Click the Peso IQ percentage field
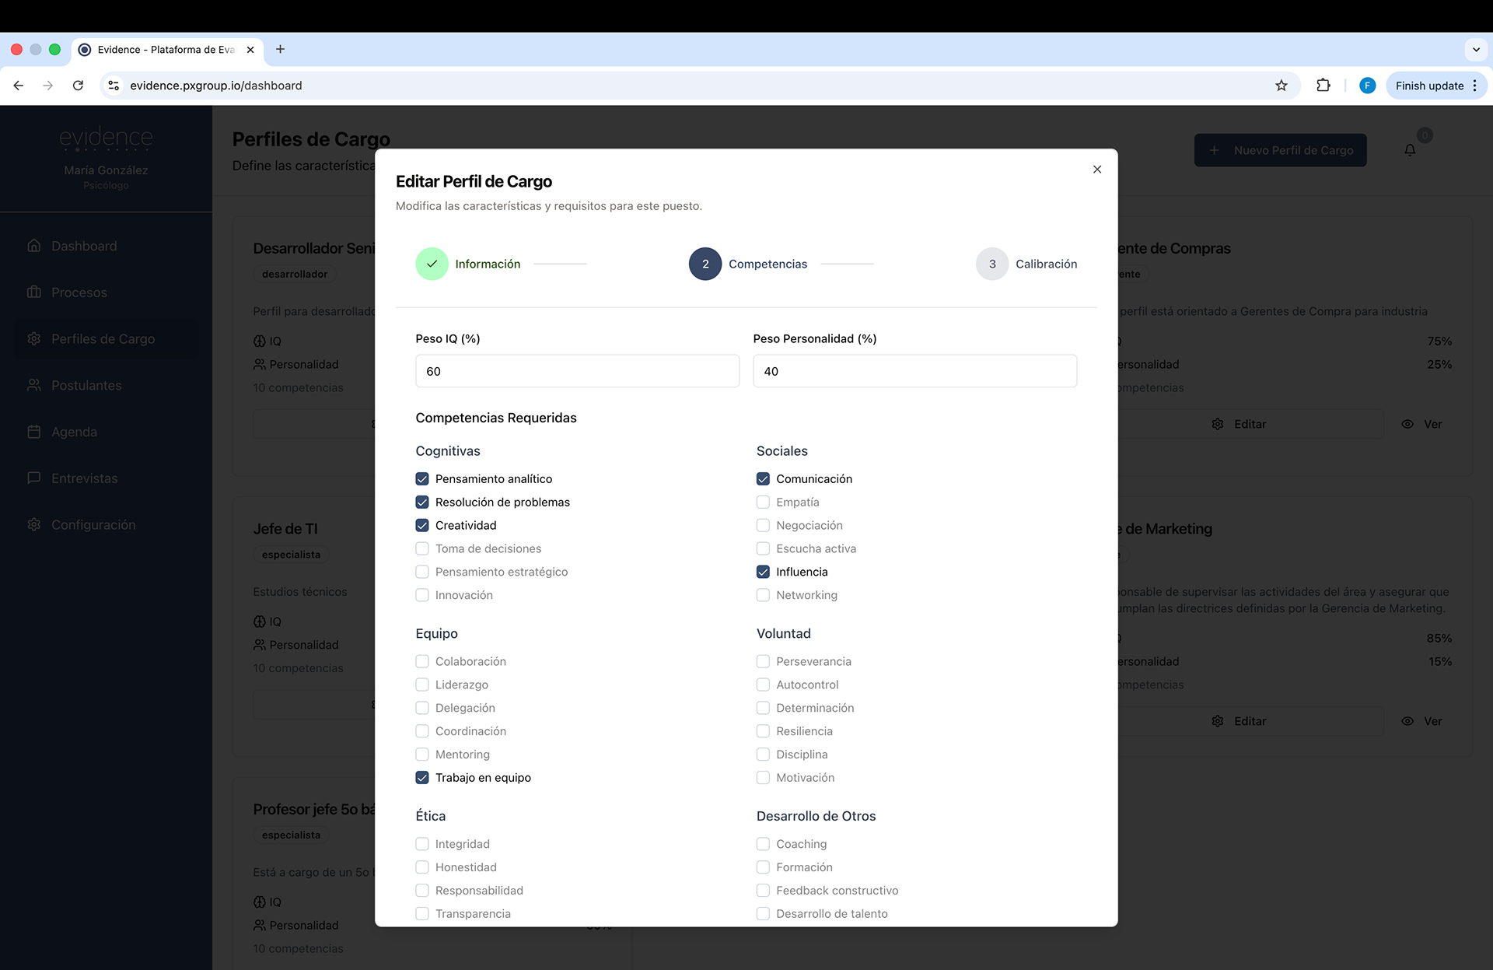Viewport: 1493px width, 970px height. tap(577, 371)
